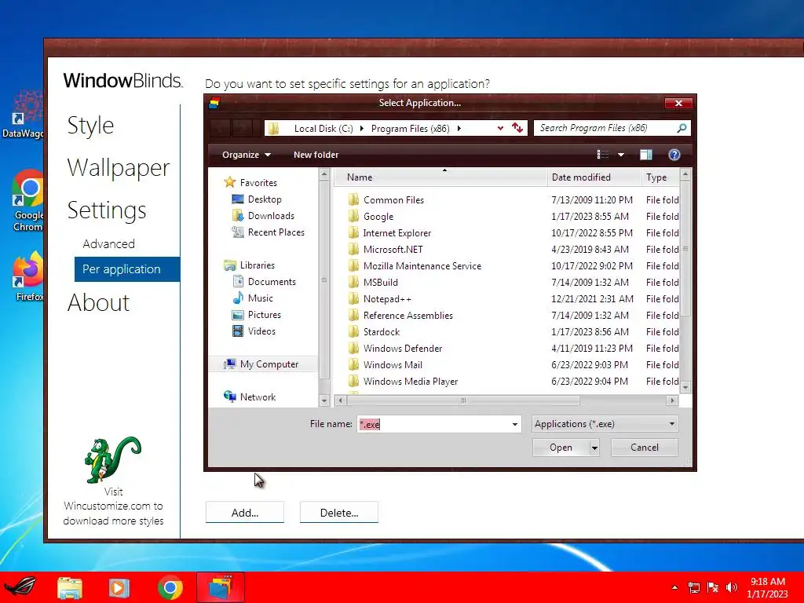Toggle the preview pane icon
This screenshot has height=603, width=804.
pos(646,155)
